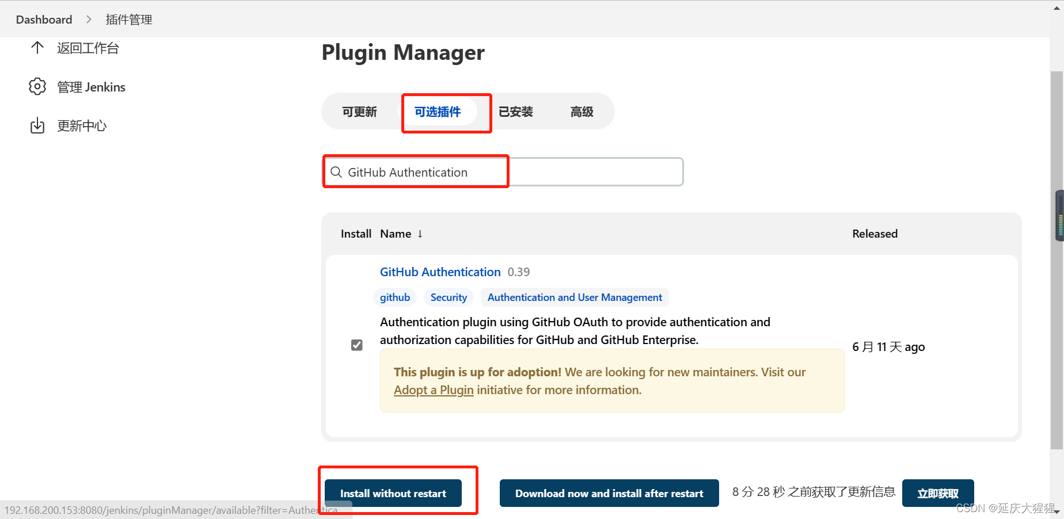
Task: Click the download icon for 更新中心
Action: tap(37, 125)
